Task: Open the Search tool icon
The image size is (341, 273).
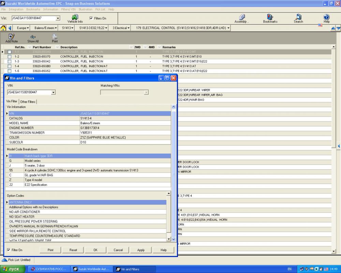Action: pos(298,18)
